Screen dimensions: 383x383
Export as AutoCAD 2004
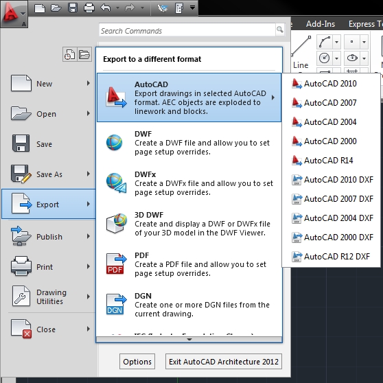[x=331, y=122]
